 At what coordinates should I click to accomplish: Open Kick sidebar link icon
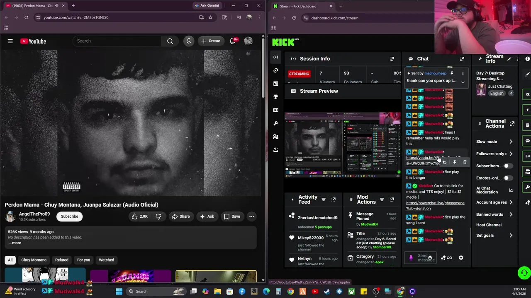275,70
